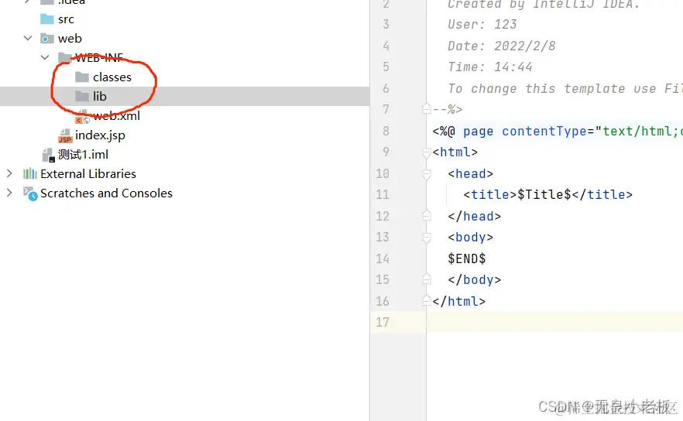
Task: Fold the body tag at line 13
Action: point(427,238)
